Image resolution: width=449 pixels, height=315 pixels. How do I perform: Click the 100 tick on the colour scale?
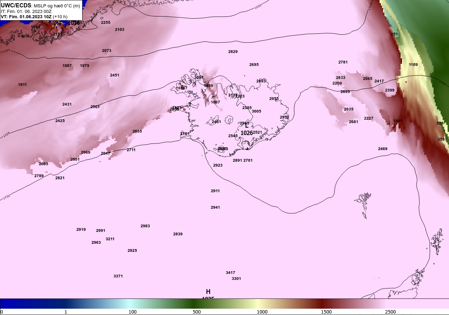[133, 312]
